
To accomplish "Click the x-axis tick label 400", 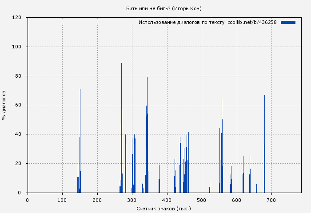I will tap(167, 201).
